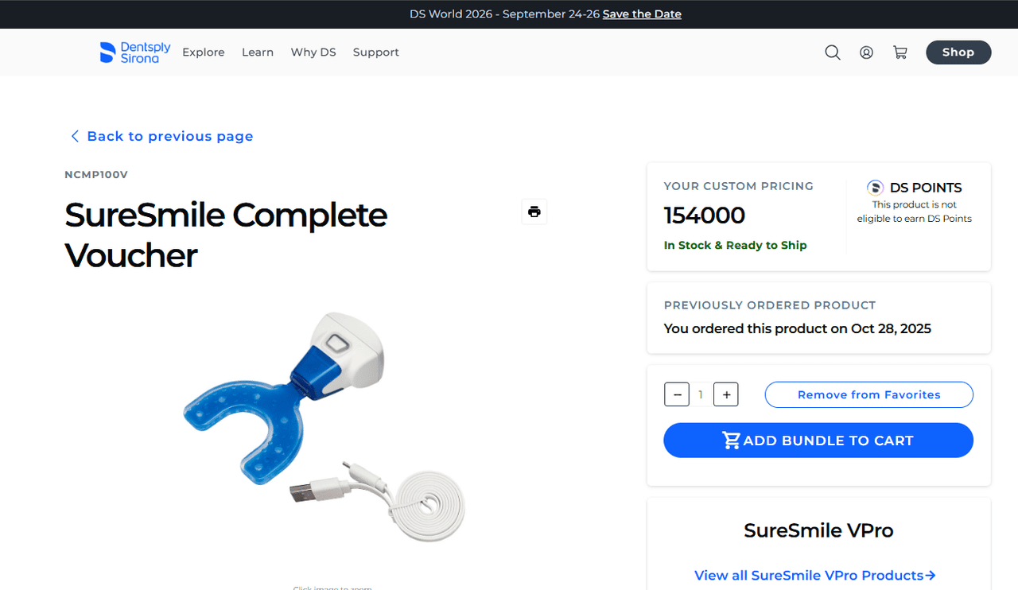Follow the Save the Date link
Viewport: 1018px width, 590px height.
coord(642,14)
